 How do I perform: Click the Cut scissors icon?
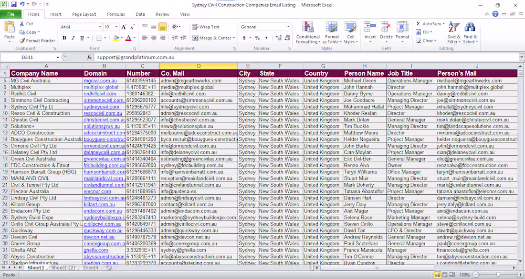[x=22, y=24]
